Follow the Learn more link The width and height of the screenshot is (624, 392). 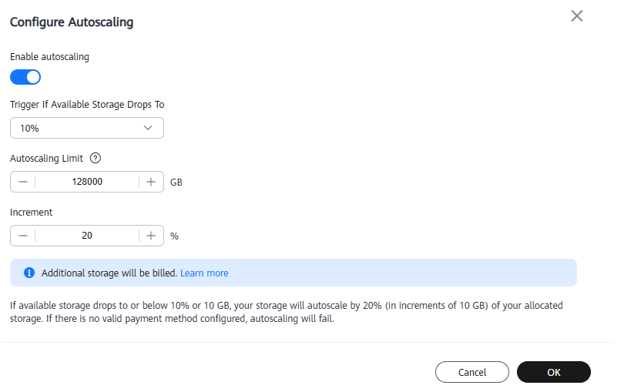[204, 273]
